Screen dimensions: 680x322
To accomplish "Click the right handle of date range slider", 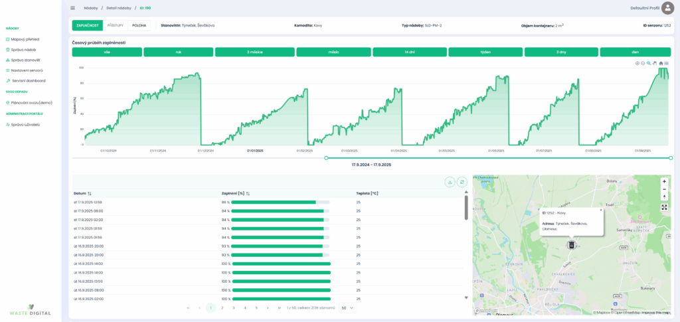I will [x=671, y=158].
